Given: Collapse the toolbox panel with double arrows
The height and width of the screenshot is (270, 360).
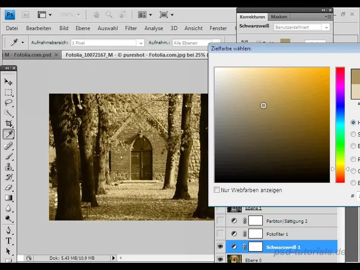Looking at the screenshot, I should pyautogui.click(x=7, y=68).
